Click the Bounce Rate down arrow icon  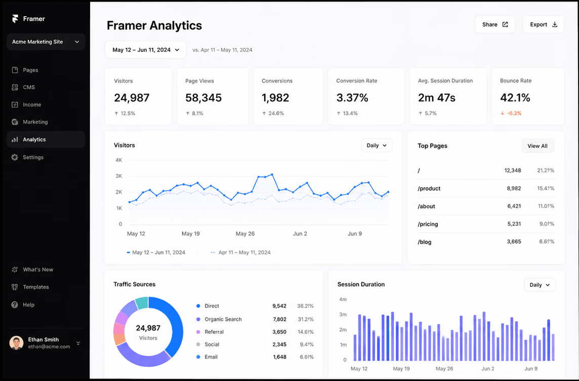[x=502, y=113]
